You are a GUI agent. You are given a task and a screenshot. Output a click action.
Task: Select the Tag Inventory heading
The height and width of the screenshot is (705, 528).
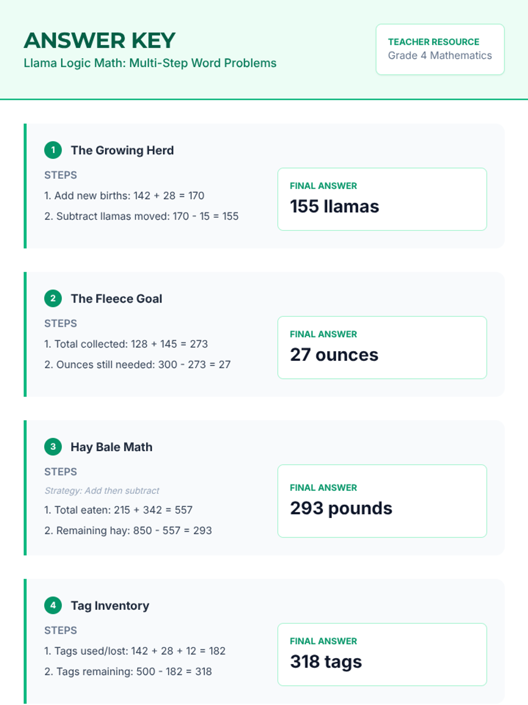pos(110,605)
